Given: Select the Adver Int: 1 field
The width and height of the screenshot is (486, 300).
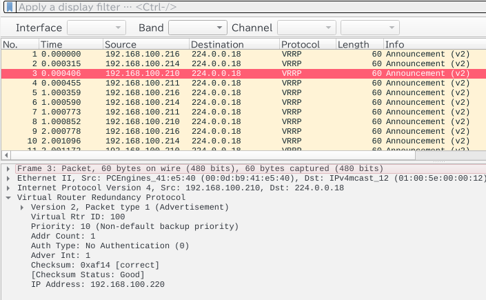Looking at the screenshot, I should pos(61,255).
